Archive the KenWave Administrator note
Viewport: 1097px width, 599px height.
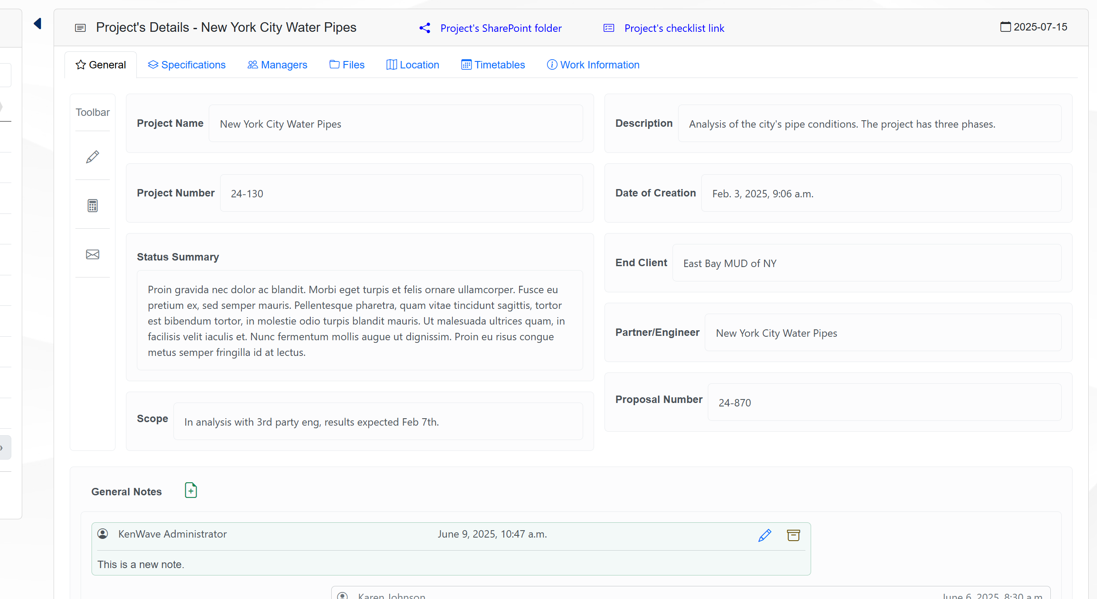(793, 535)
